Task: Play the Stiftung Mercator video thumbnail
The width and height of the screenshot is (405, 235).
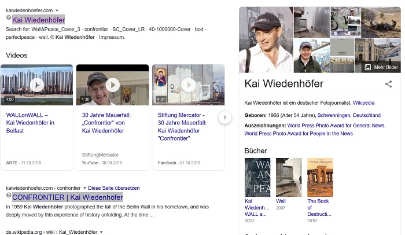Action: coord(188,85)
